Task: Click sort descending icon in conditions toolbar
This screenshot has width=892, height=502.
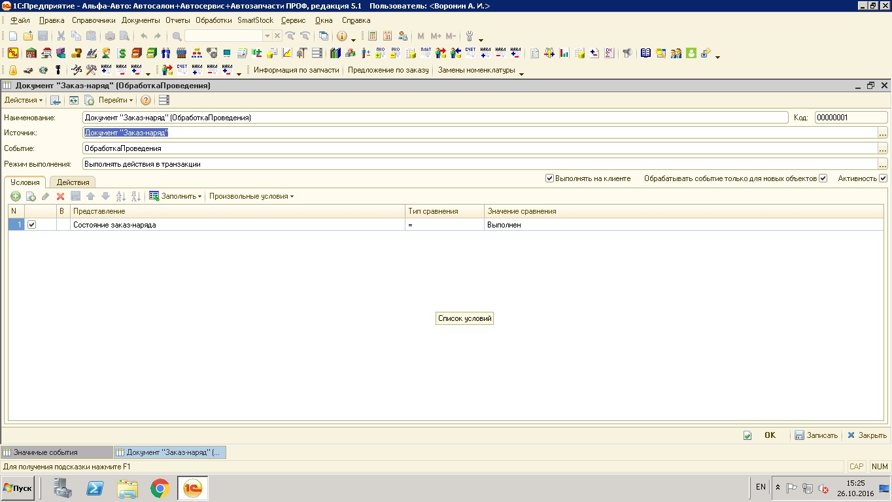Action: tap(135, 196)
